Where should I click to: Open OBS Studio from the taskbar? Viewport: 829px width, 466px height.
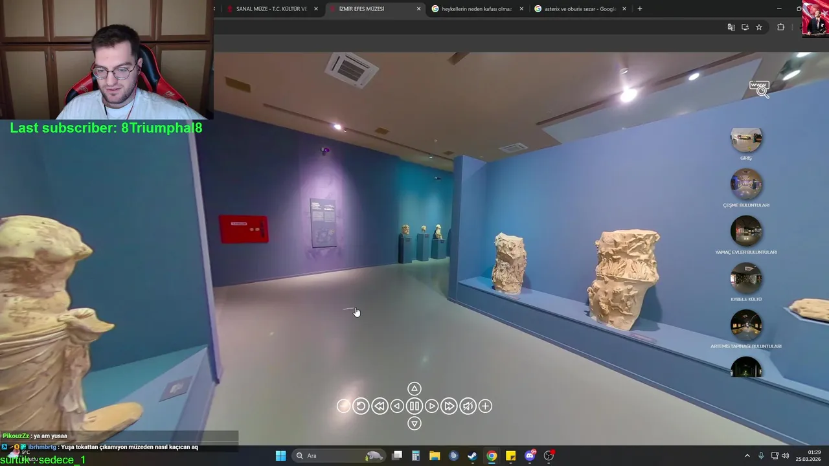549,456
